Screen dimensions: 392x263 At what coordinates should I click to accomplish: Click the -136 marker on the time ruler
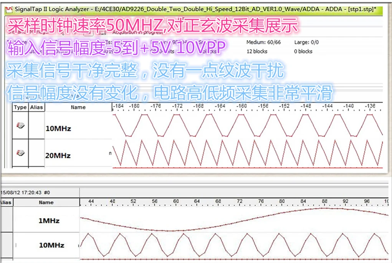click(370, 106)
